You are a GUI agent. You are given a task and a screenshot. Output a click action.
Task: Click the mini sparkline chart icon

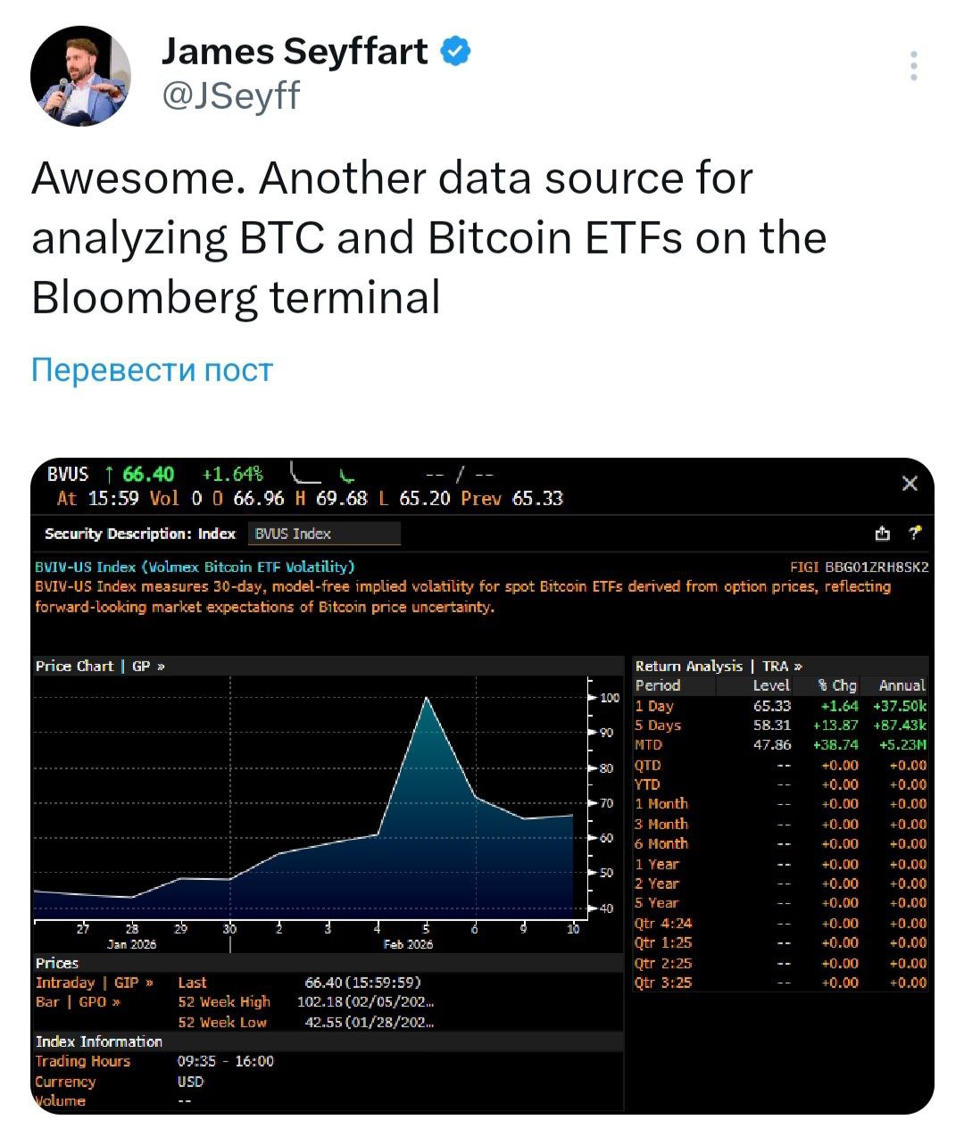[x=305, y=473]
